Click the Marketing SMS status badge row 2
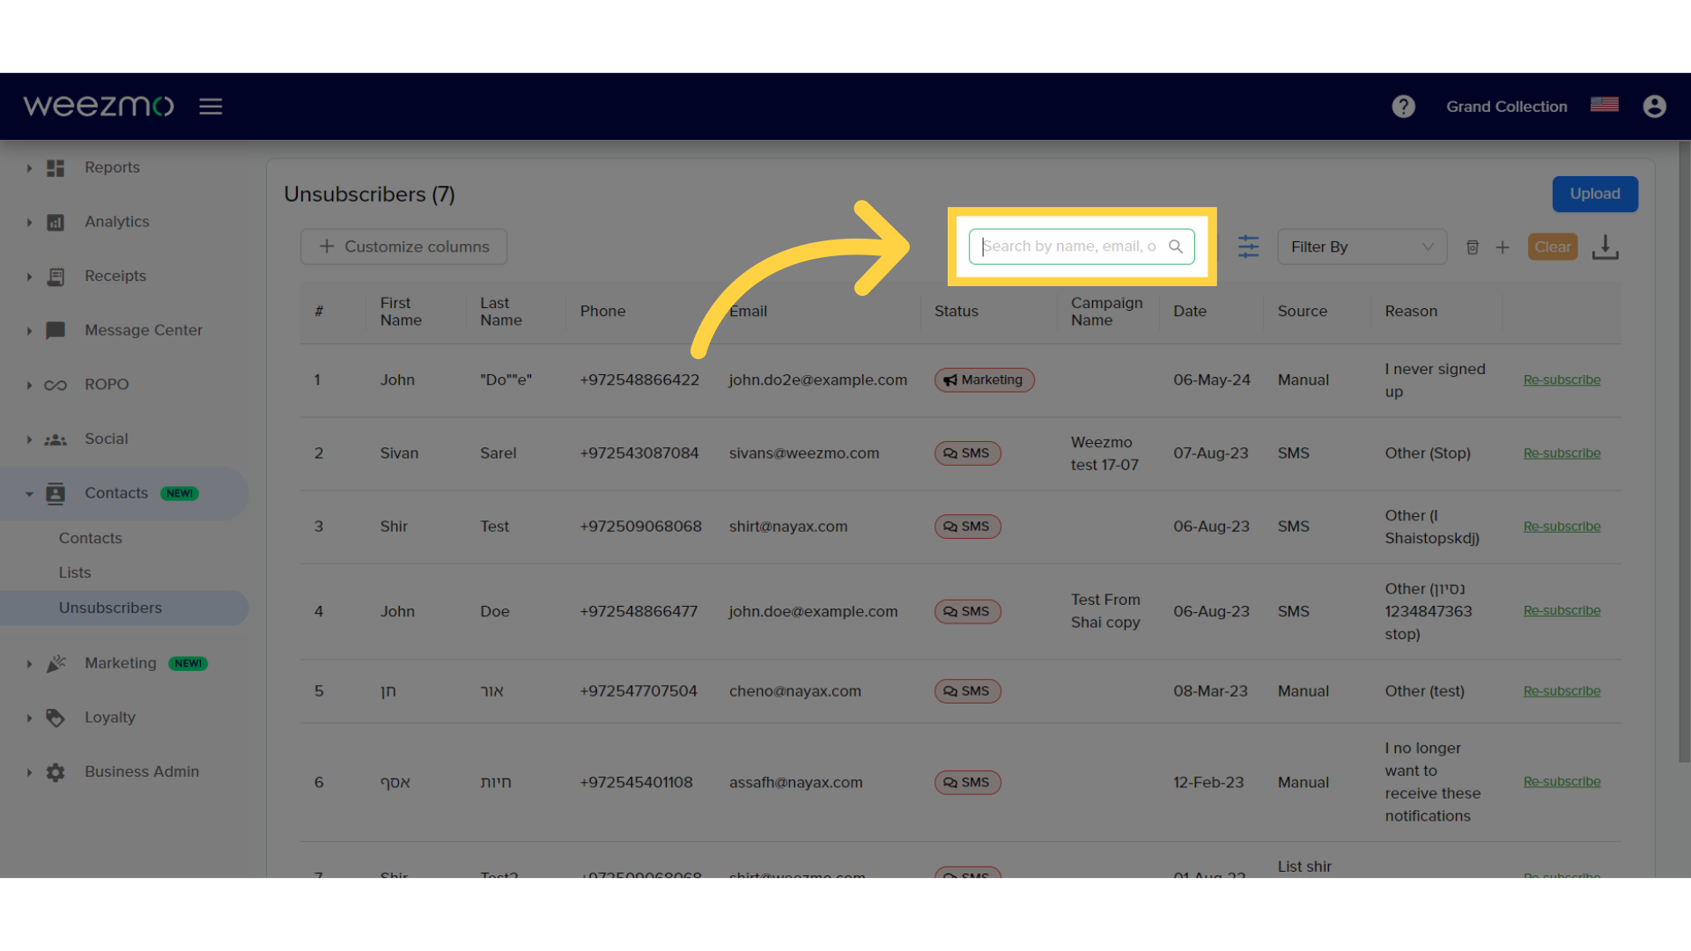1691x951 pixels. point(965,453)
